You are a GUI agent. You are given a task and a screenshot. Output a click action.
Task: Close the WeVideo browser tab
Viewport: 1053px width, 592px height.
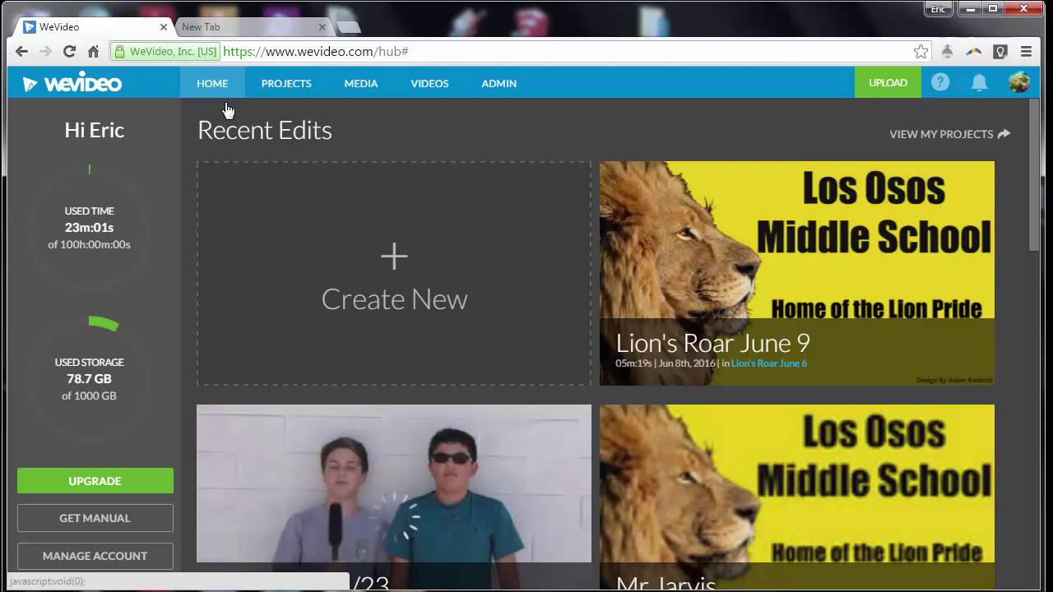(x=163, y=27)
